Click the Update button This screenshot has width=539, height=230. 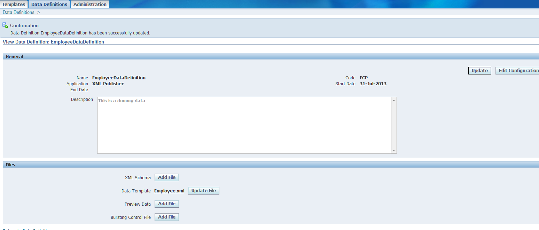479,70
